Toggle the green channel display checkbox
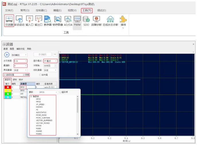The width and height of the screenshot is (197, 145). pos(8,94)
